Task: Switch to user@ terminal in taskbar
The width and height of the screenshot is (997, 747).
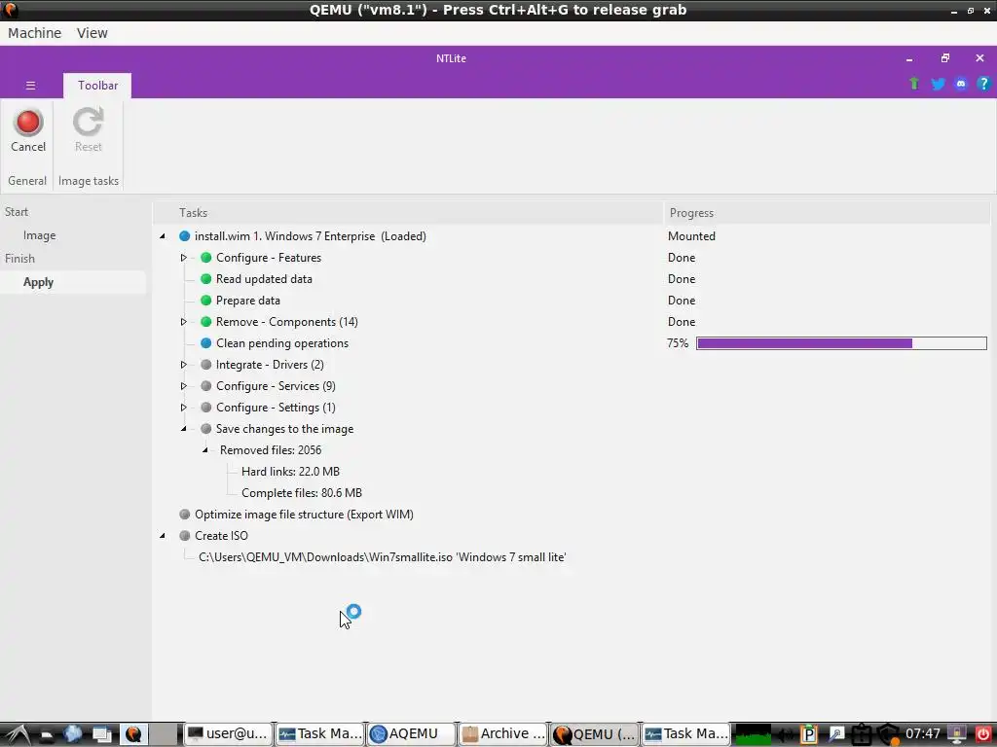Action: click(x=228, y=734)
